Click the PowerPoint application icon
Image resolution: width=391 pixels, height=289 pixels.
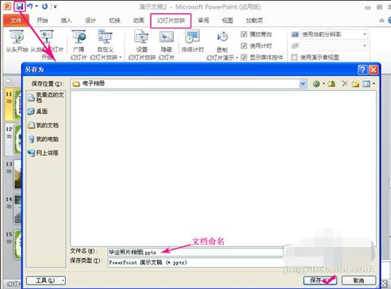7,6
